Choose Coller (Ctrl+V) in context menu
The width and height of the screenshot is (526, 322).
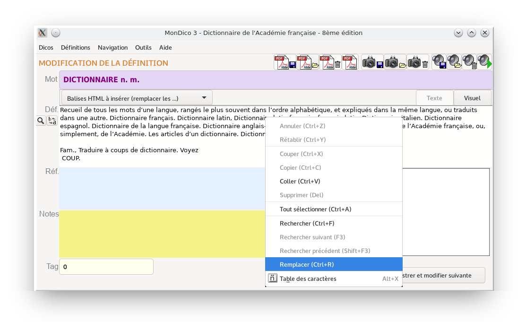click(334, 181)
